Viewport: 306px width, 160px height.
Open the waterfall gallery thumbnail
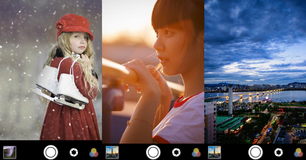coord(10,152)
